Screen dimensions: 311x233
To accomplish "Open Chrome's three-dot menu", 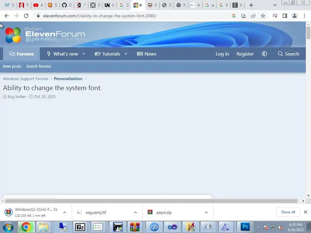I will pyautogui.click(x=304, y=16).
